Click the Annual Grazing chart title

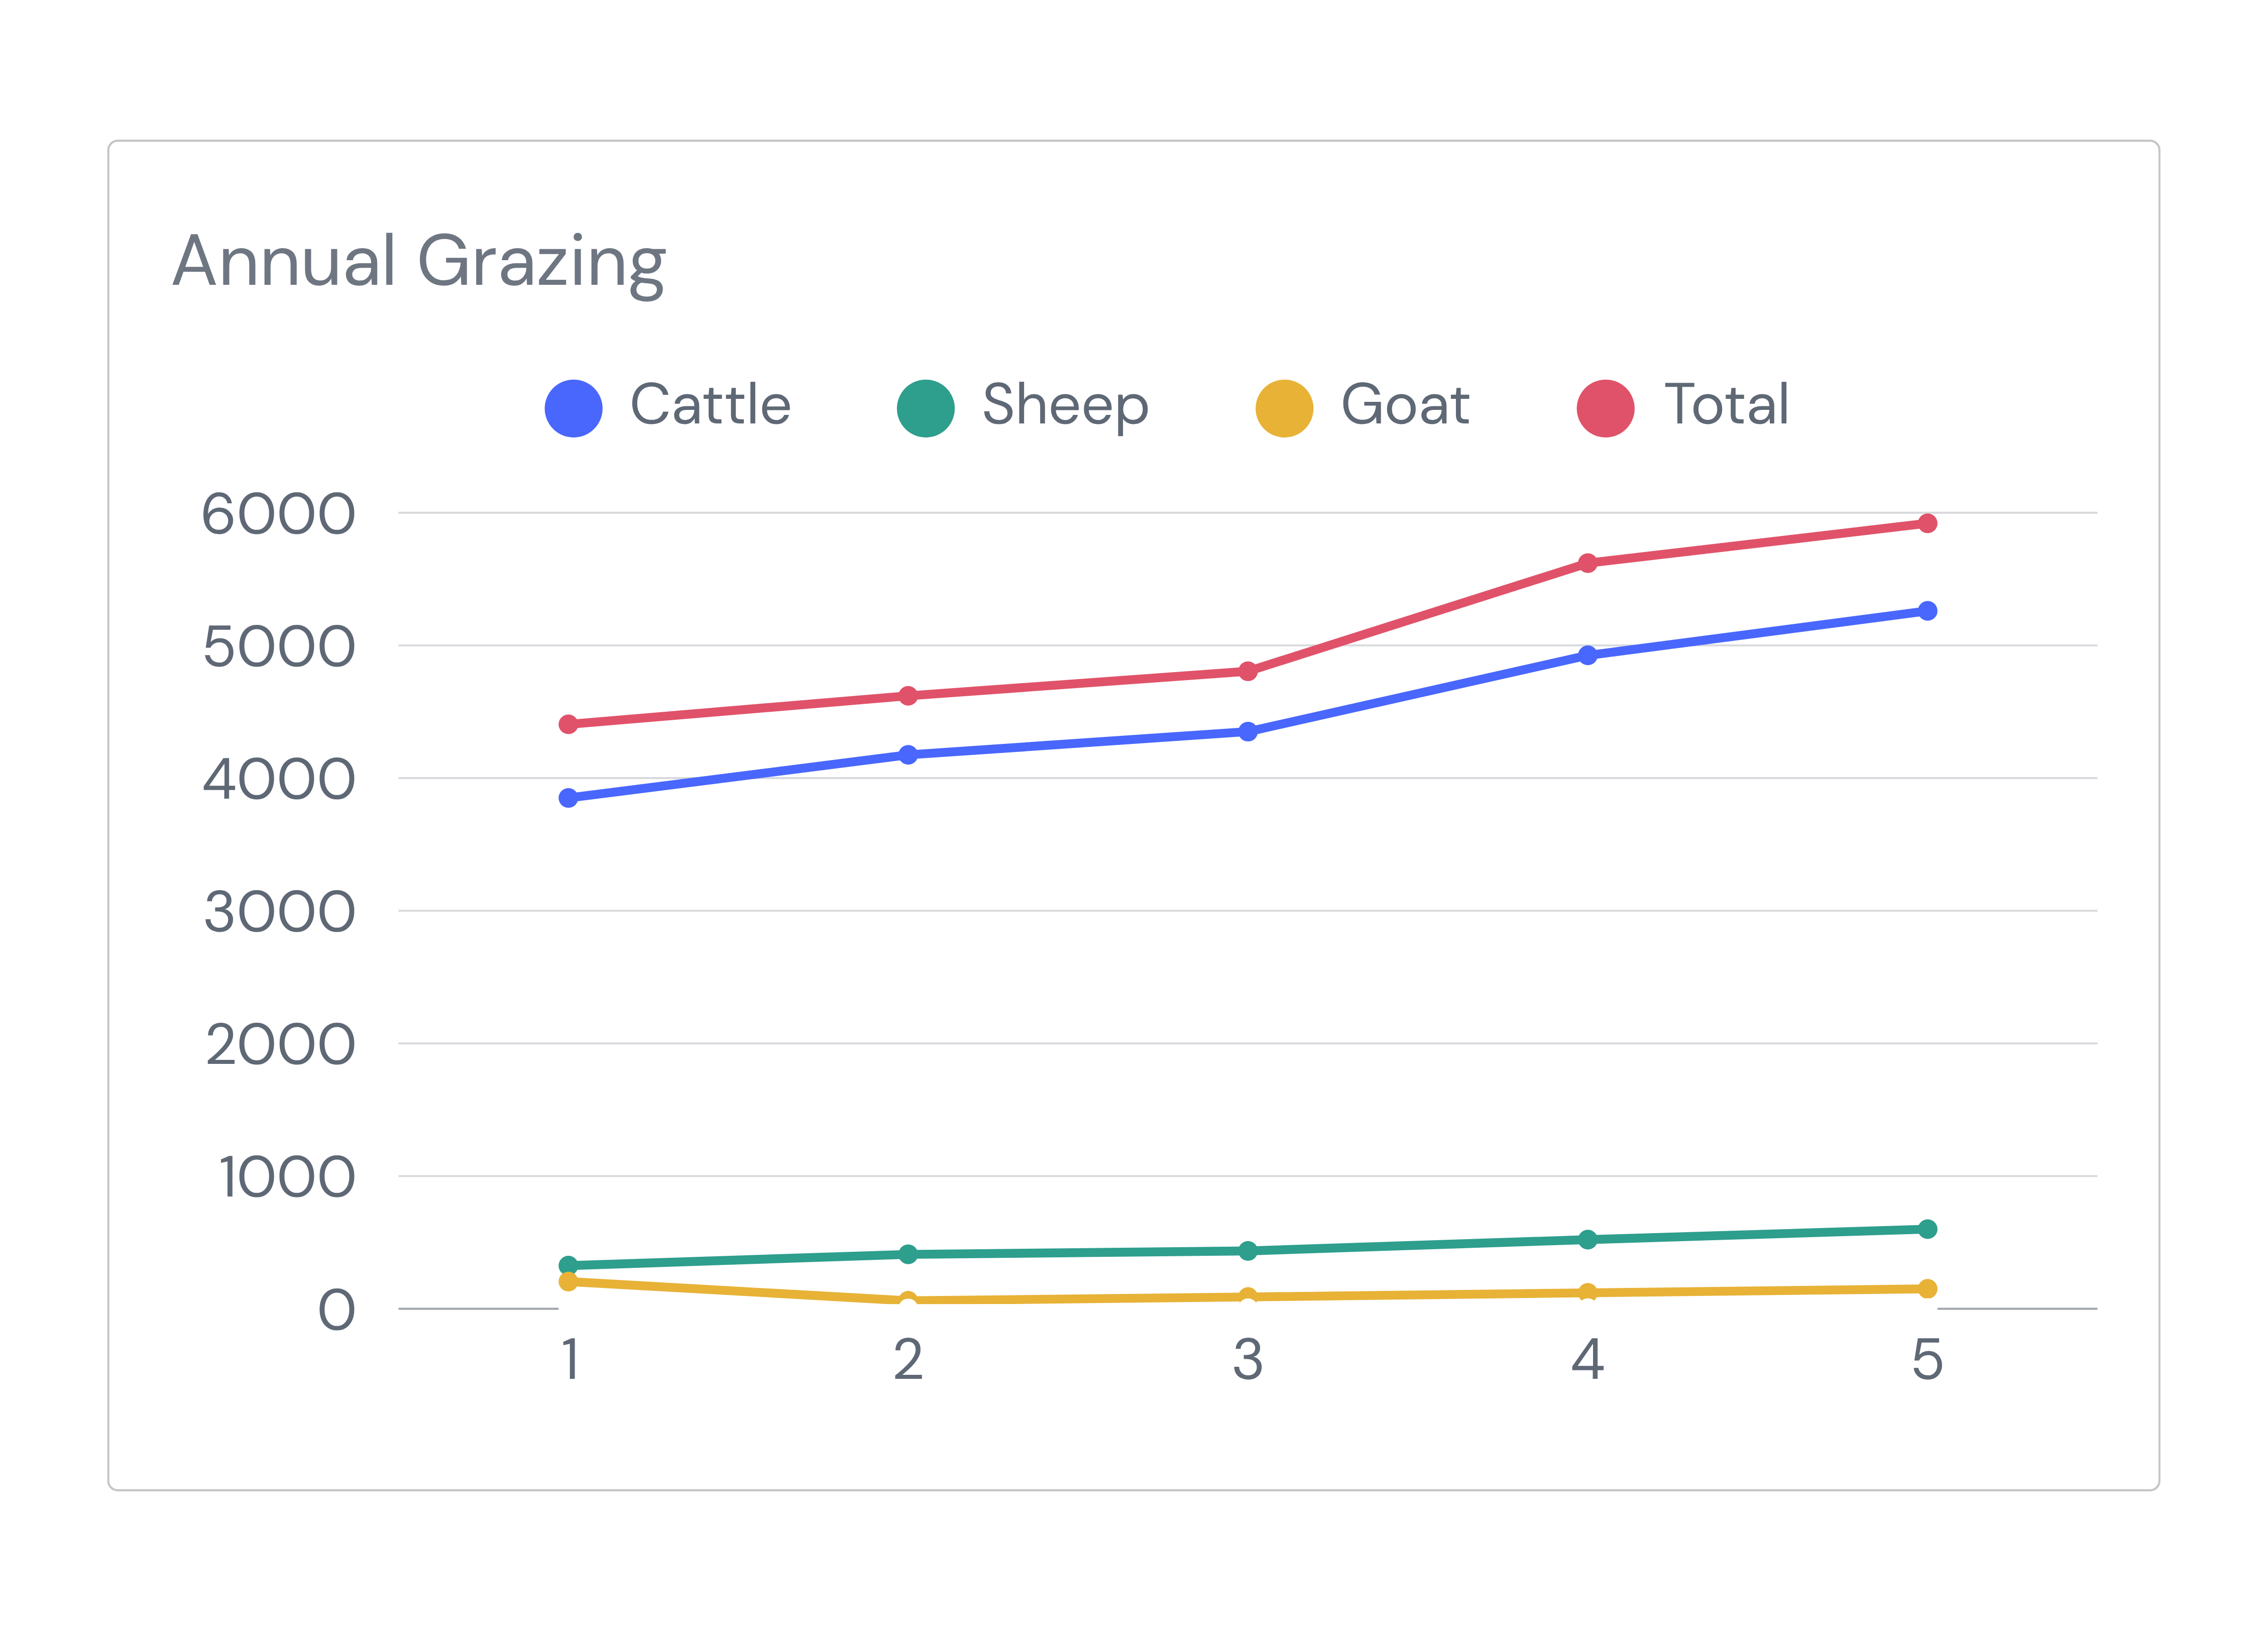pos(419,262)
